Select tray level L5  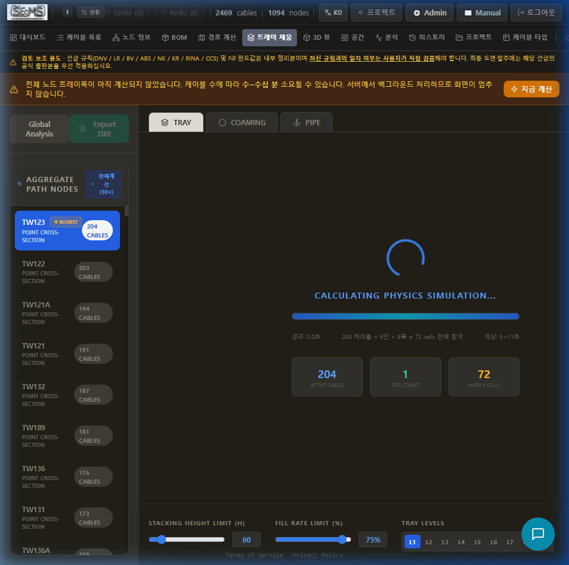coord(478,542)
